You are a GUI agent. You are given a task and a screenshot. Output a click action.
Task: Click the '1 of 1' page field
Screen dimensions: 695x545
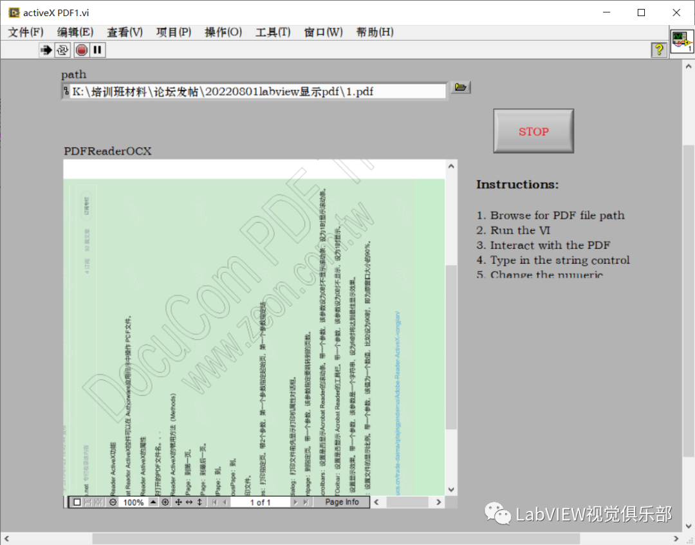point(260,502)
